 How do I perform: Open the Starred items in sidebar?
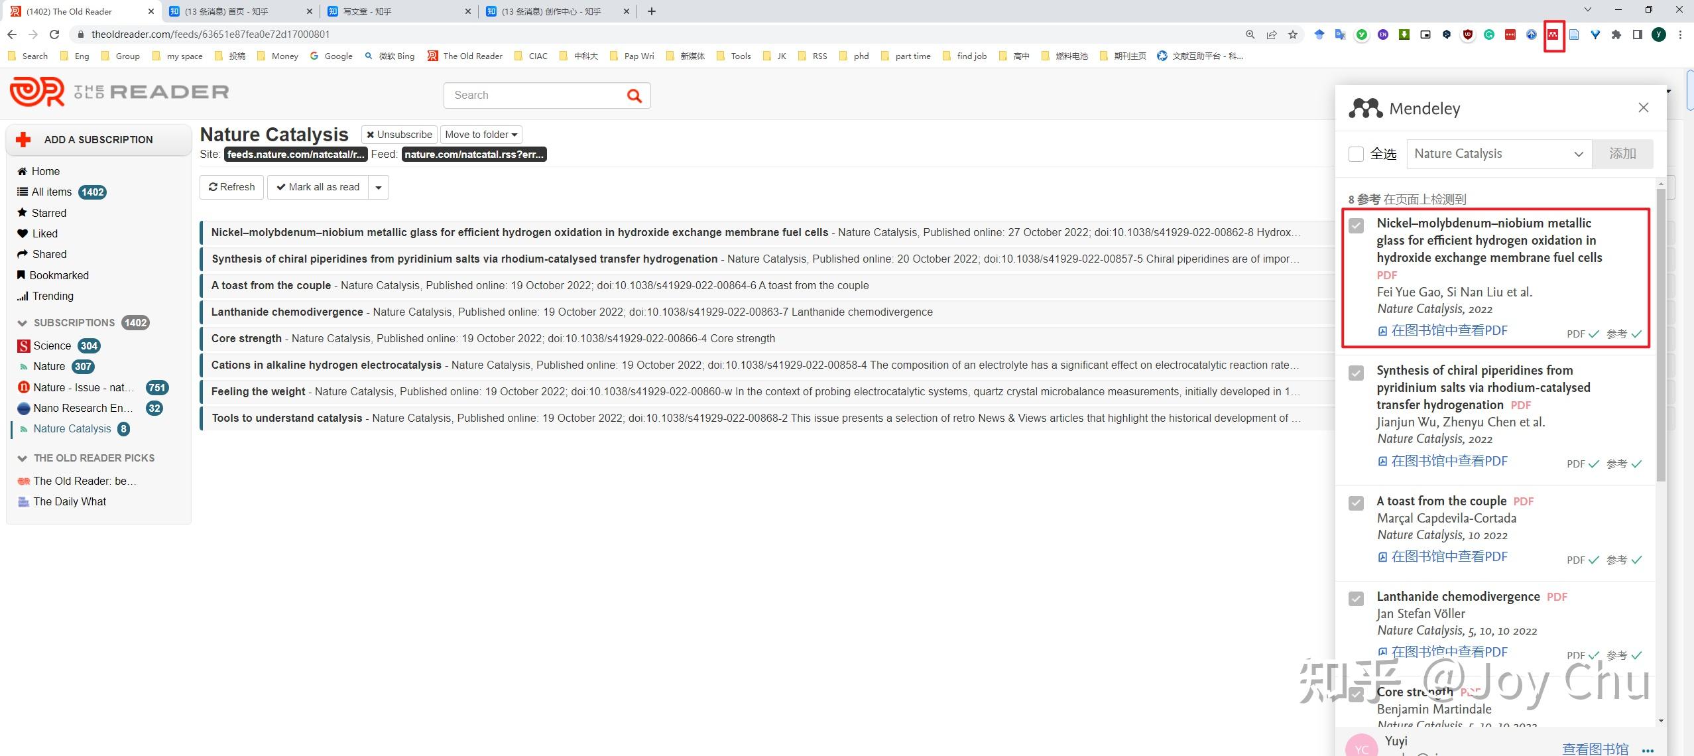pos(48,213)
